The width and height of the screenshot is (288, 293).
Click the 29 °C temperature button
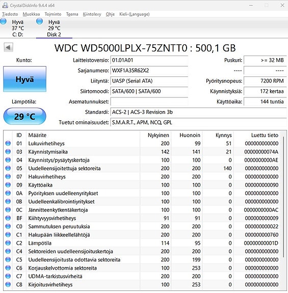tap(24, 116)
